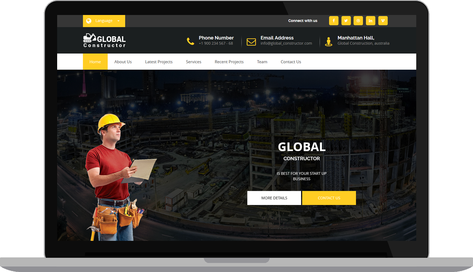Go to Latest Projects page
Image resolution: width=473 pixels, height=272 pixels.
159,62
